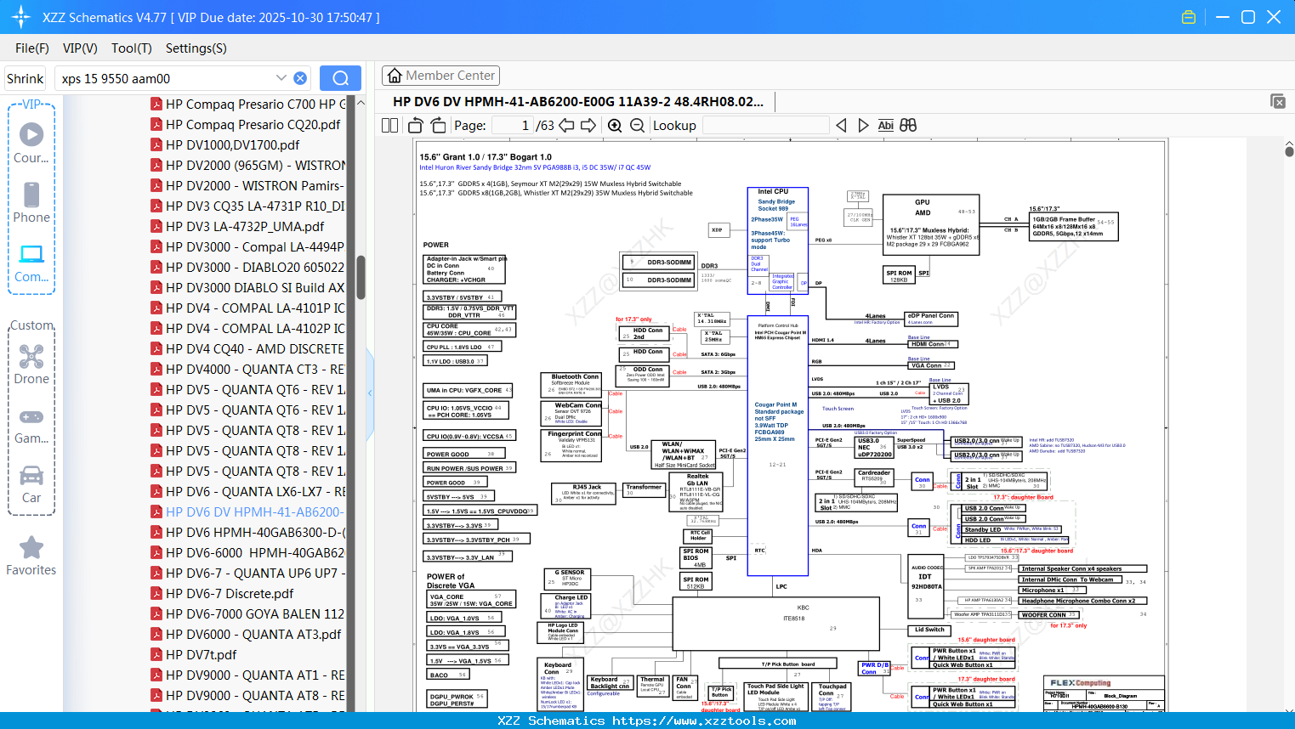Click the file list vertical scrollbar thumb
1295x729 pixels.
(x=361, y=277)
